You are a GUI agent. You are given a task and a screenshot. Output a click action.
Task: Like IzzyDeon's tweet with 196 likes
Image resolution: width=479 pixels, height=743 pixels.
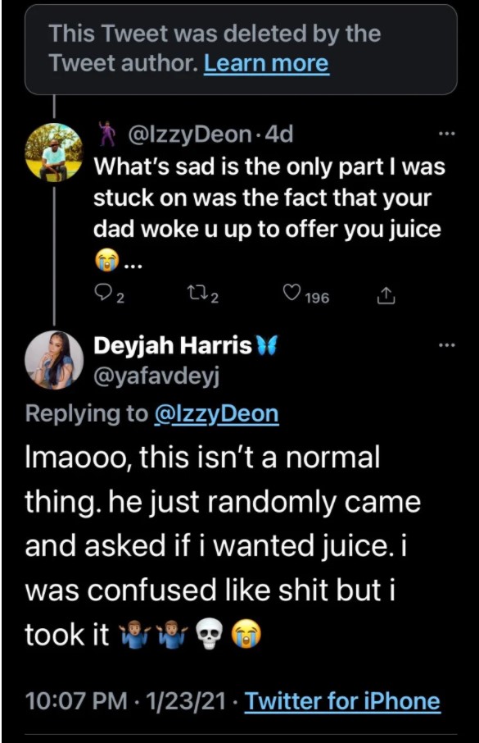pos(291,294)
